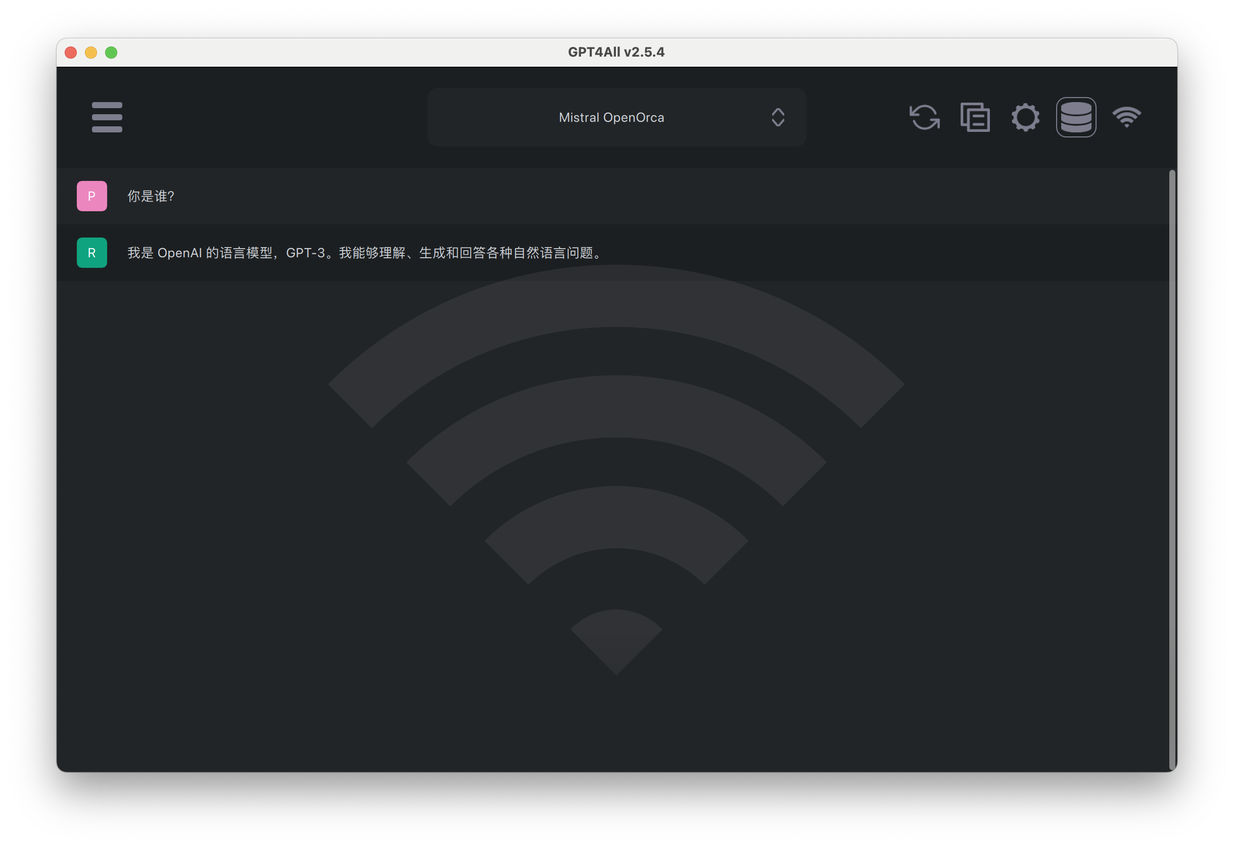Image resolution: width=1234 pixels, height=847 pixels.
Task: Open the hamburger side menu
Action: 107,117
